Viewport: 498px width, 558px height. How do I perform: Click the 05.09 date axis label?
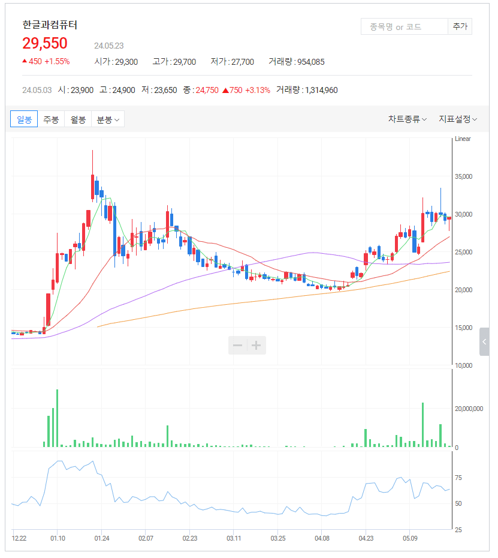[x=410, y=538]
